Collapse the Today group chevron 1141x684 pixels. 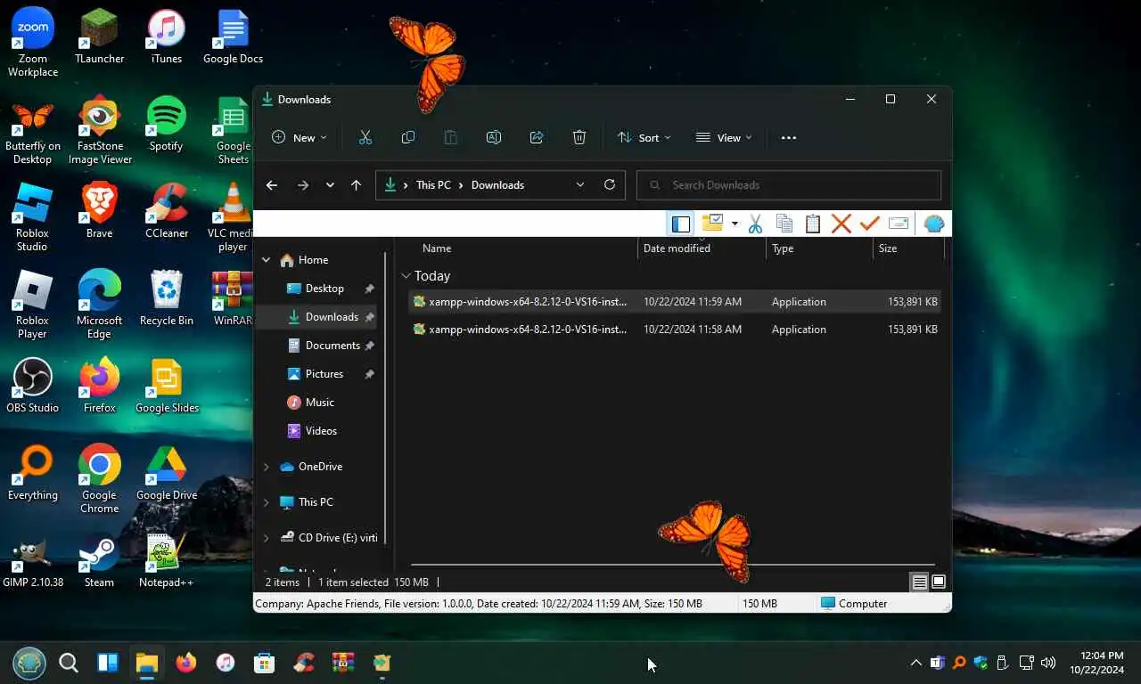coord(406,276)
